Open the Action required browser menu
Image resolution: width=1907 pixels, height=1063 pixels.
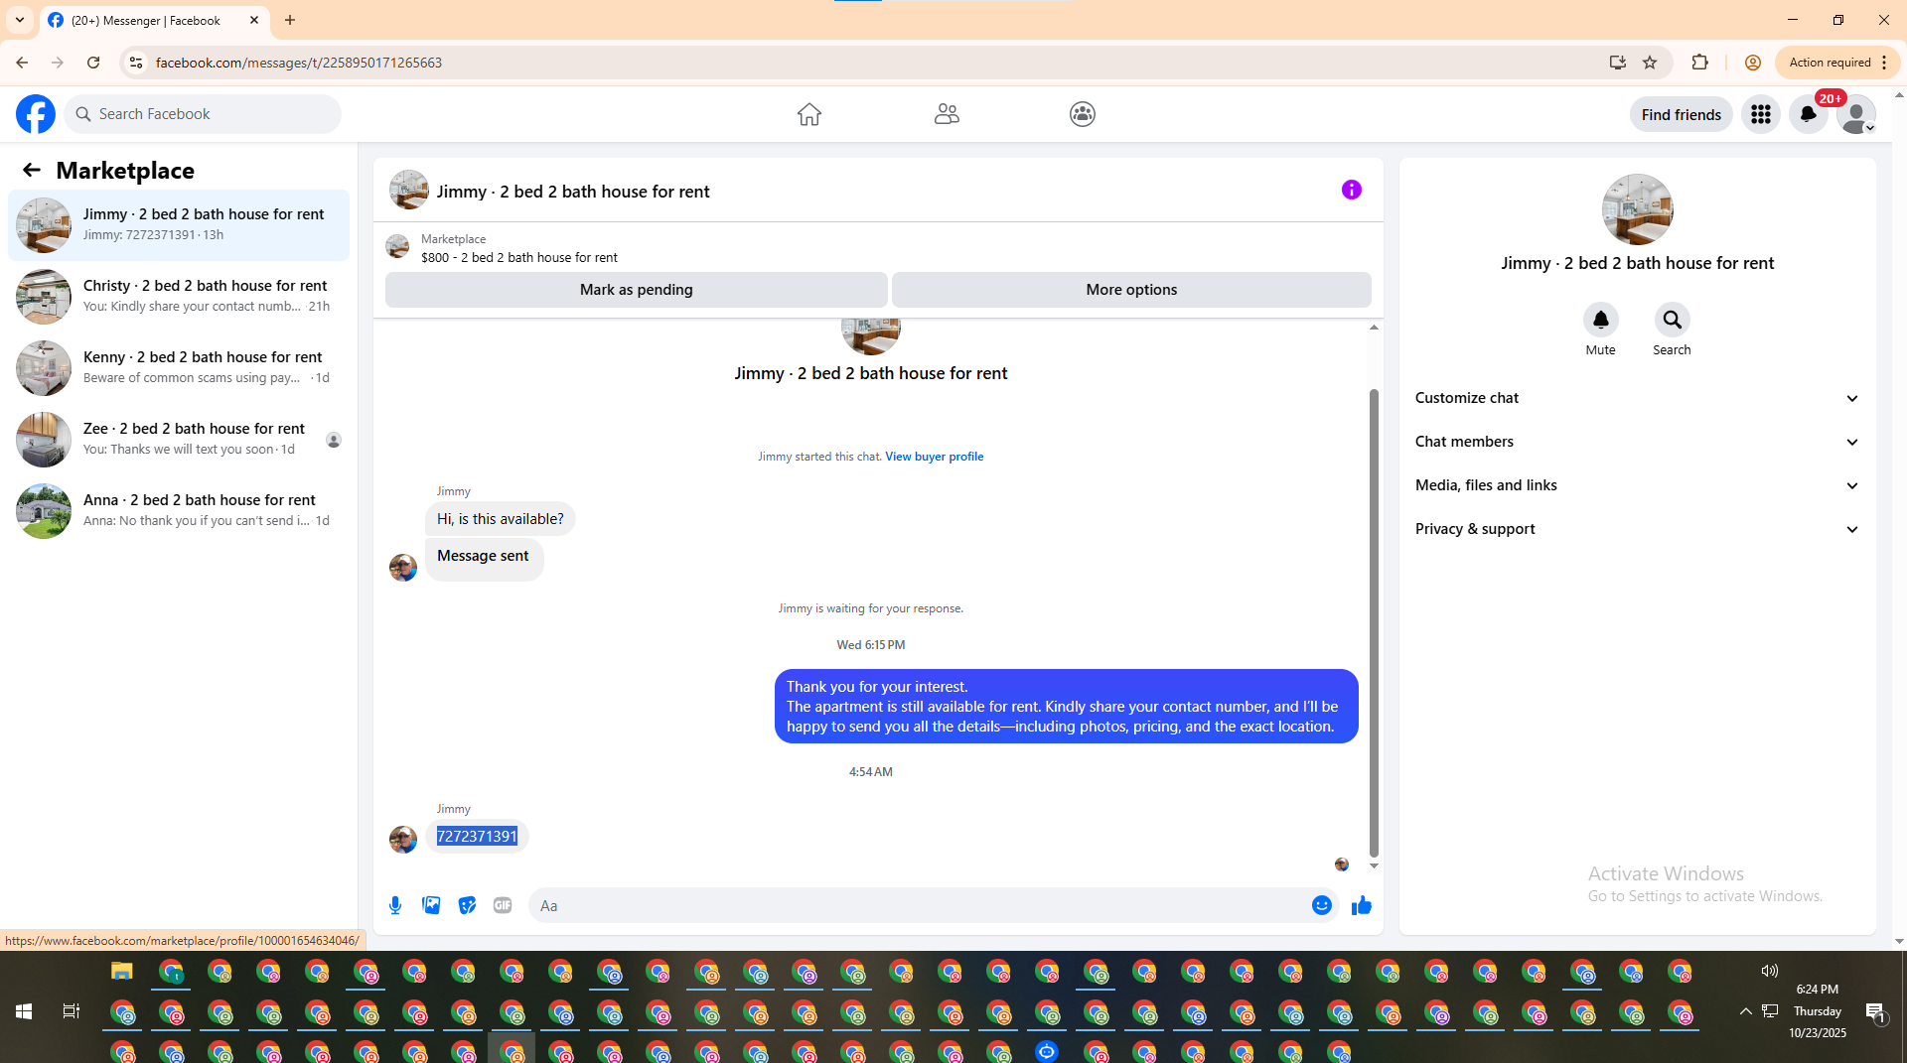(1837, 63)
